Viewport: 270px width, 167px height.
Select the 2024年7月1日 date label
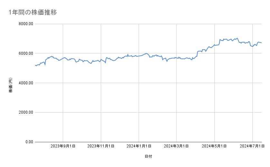[252, 146]
